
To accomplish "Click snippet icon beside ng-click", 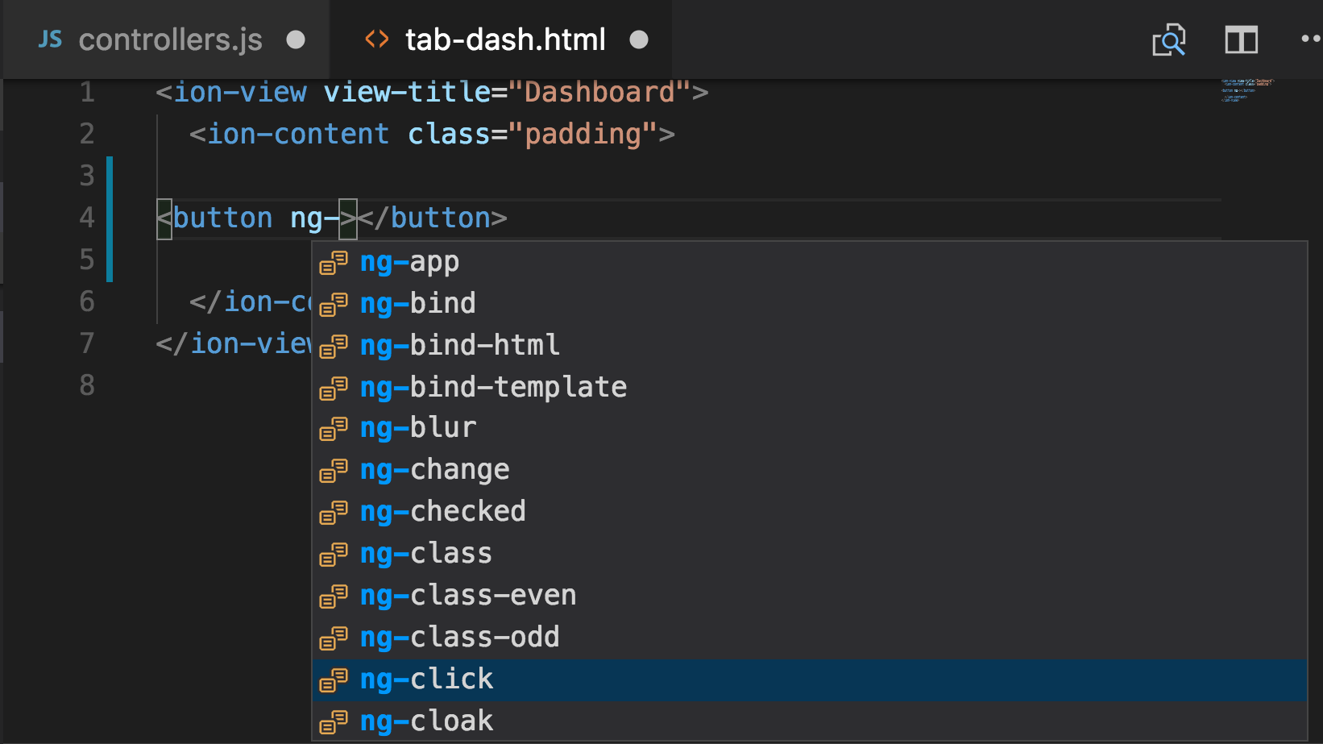I will [x=334, y=680].
